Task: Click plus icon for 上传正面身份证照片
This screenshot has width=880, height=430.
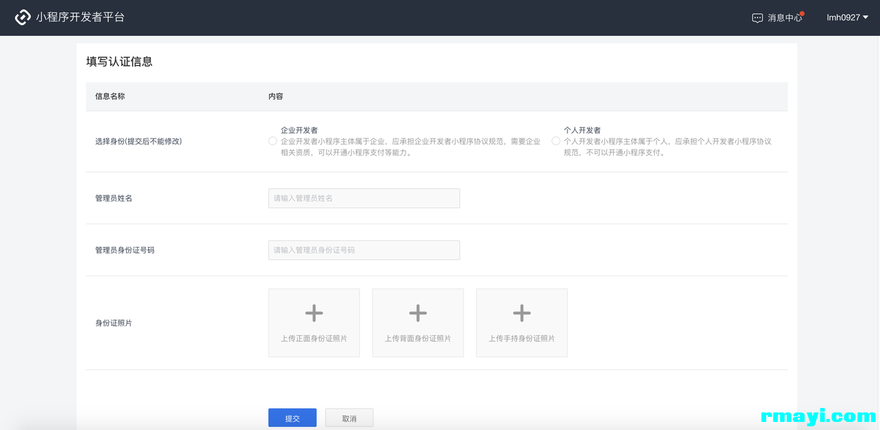Action: 314,314
